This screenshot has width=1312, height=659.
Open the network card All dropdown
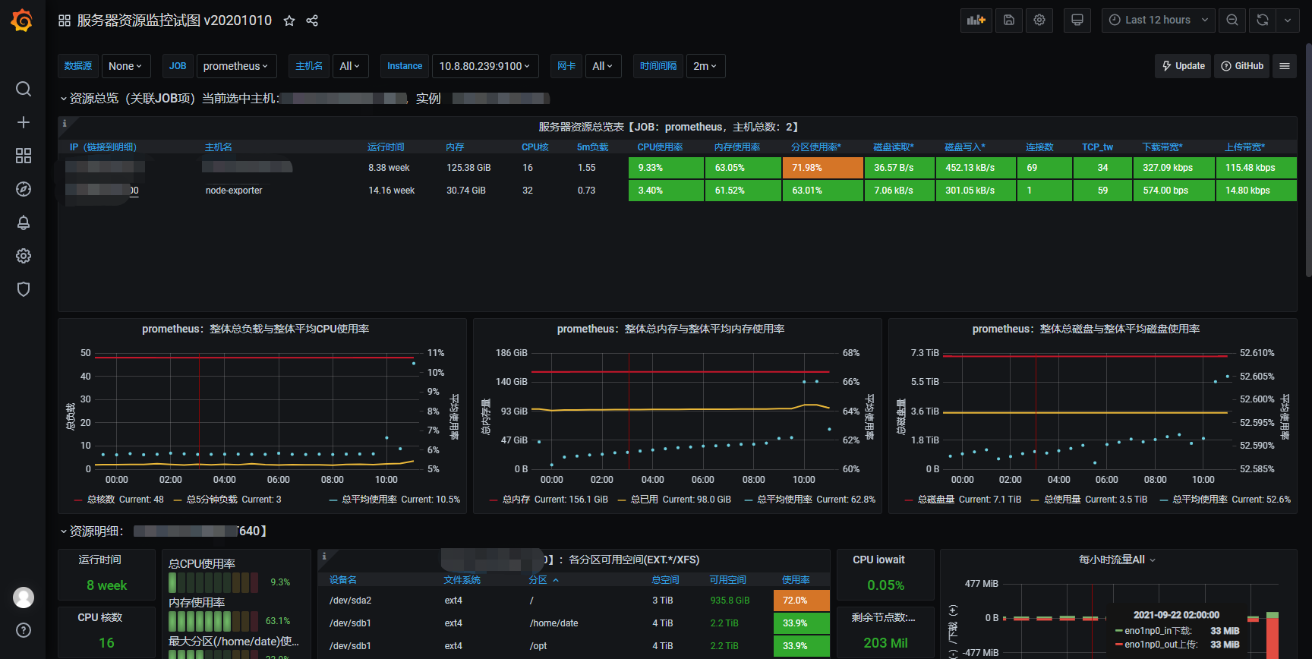(x=603, y=66)
